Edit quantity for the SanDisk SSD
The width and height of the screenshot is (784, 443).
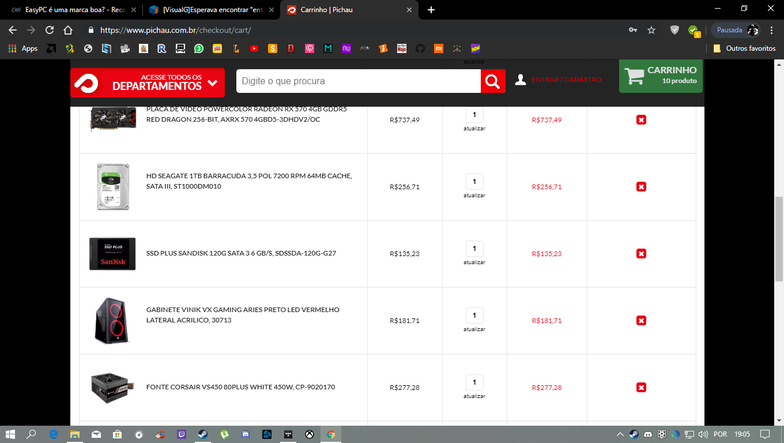474,249
